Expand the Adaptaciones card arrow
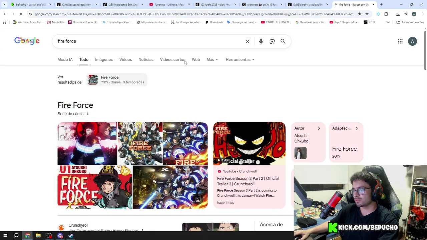Image resolution: width=427 pixels, height=240 pixels. pos(356,128)
